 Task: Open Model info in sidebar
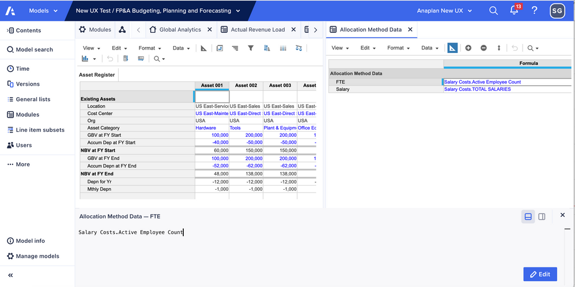click(26, 241)
